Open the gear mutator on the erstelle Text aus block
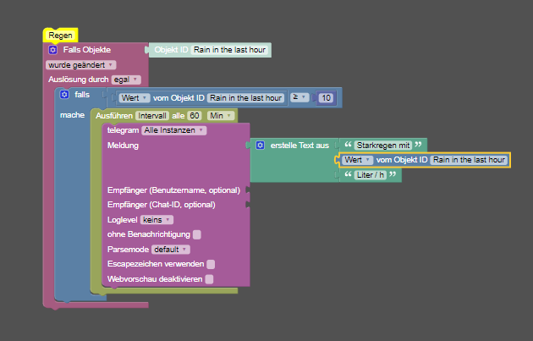 260,146
